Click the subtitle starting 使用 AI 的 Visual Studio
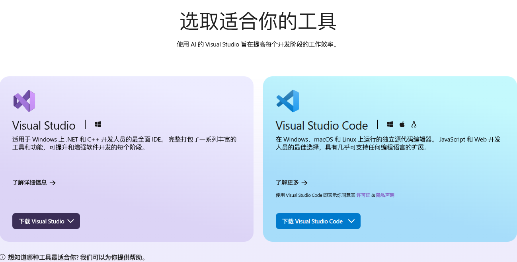Screen dimensions: 517x262 (258, 44)
